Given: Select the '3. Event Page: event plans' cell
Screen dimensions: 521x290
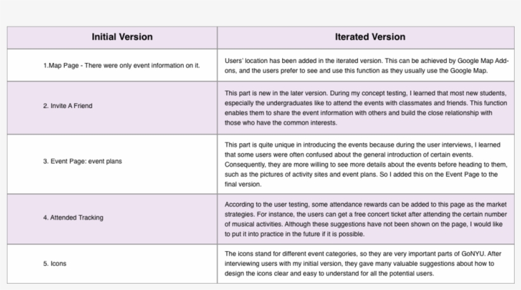Looking at the screenshot, I should (83, 162).
